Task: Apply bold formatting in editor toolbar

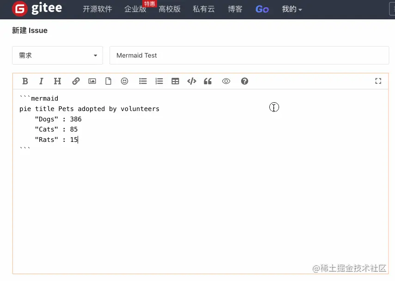Action: click(25, 81)
